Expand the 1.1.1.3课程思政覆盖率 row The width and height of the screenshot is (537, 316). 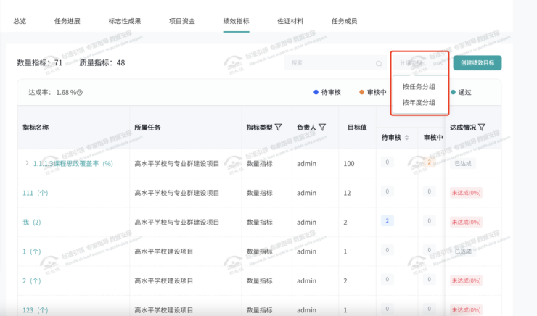[x=27, y=164]
